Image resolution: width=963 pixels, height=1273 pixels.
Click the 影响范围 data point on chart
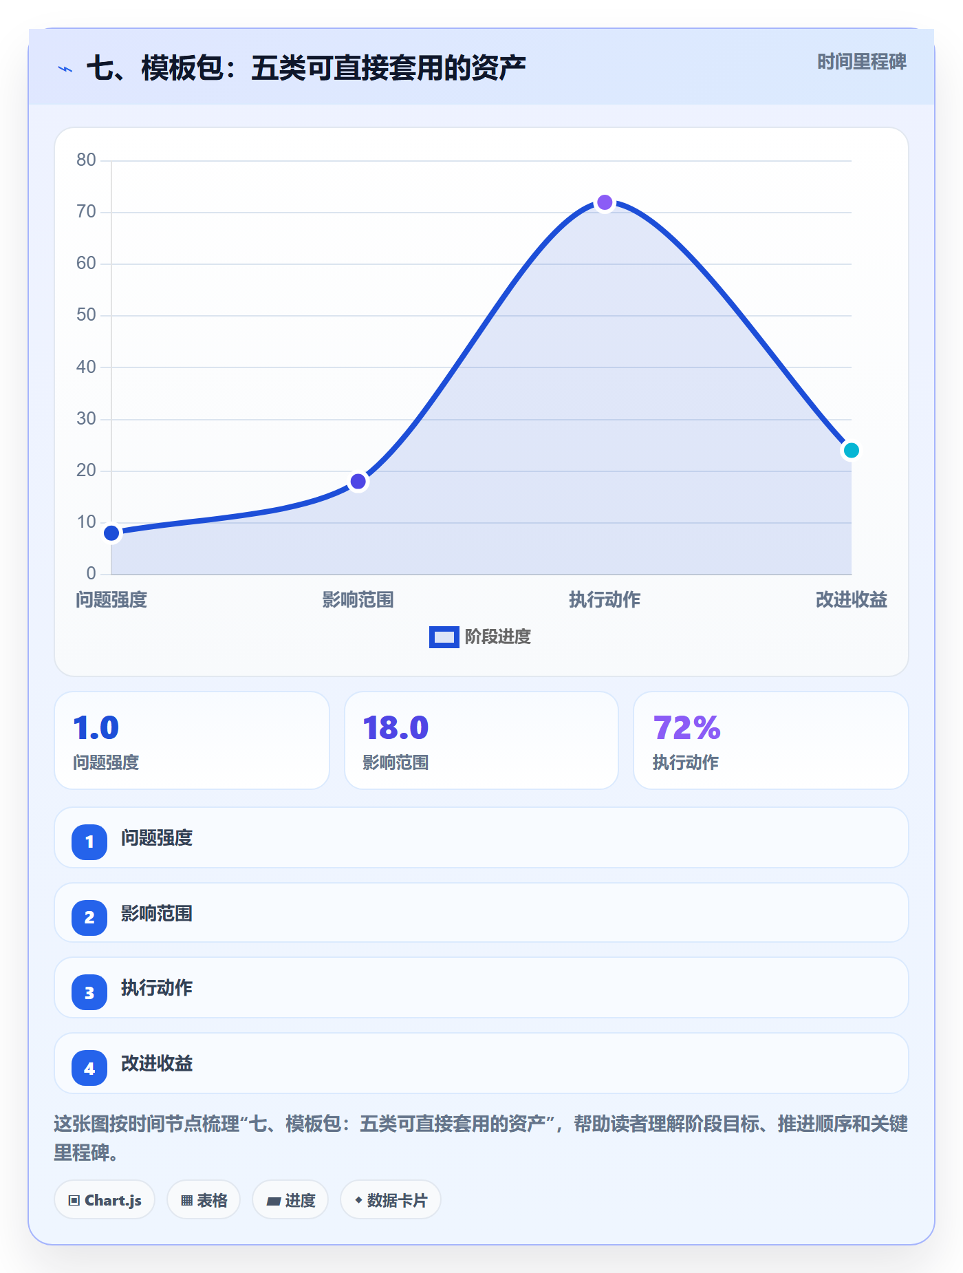(x=358, y=481)
